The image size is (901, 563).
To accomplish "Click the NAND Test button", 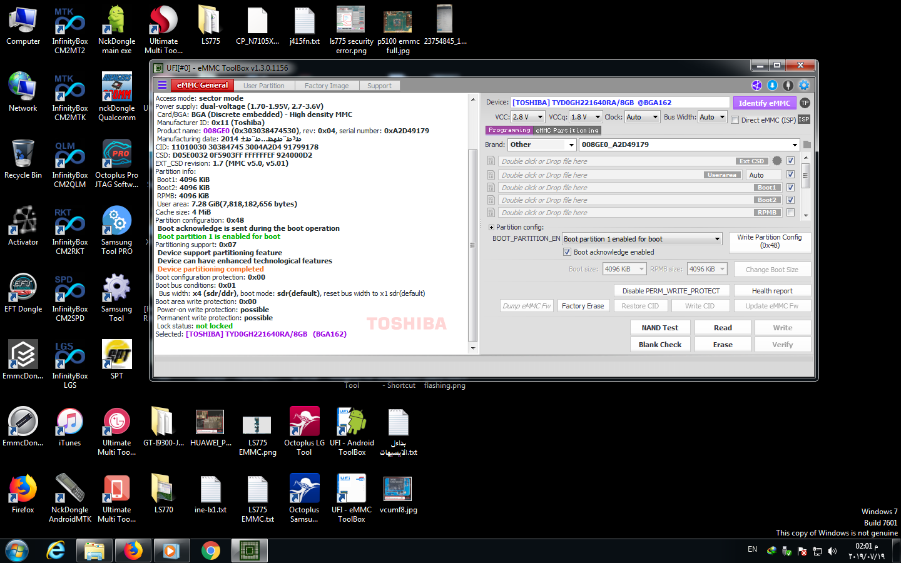I will (660, 328).
